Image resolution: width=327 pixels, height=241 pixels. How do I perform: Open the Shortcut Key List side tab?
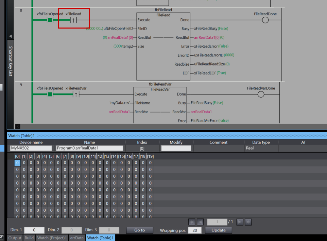10,61
